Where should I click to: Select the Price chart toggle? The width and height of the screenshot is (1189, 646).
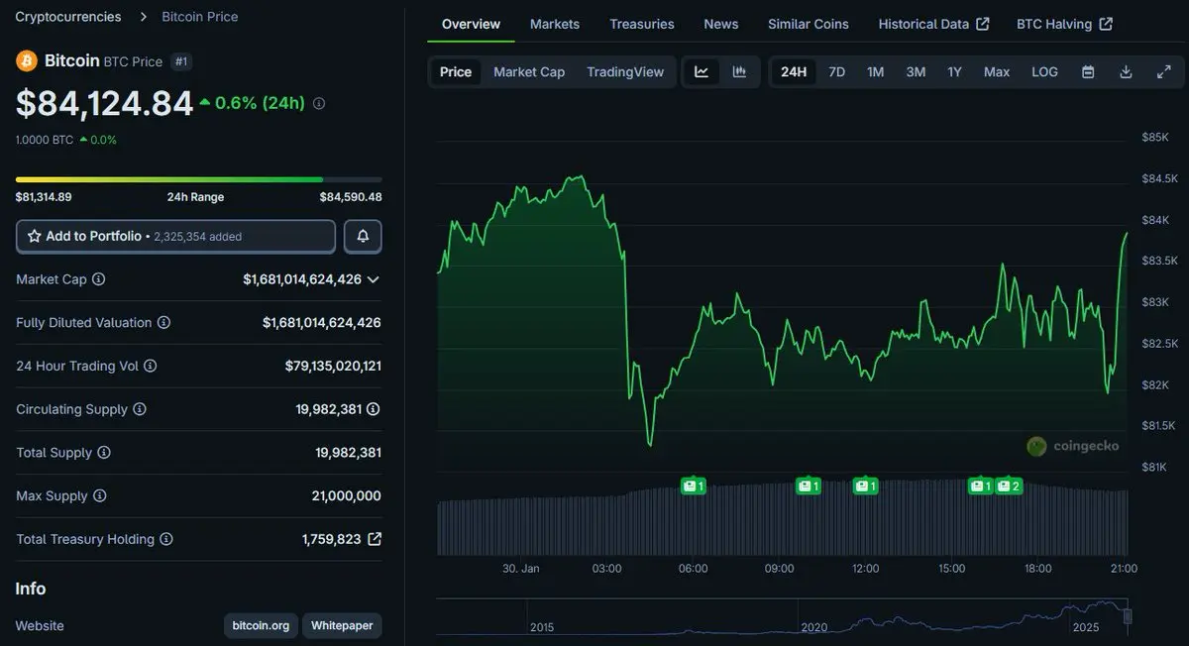coord(456,71)
